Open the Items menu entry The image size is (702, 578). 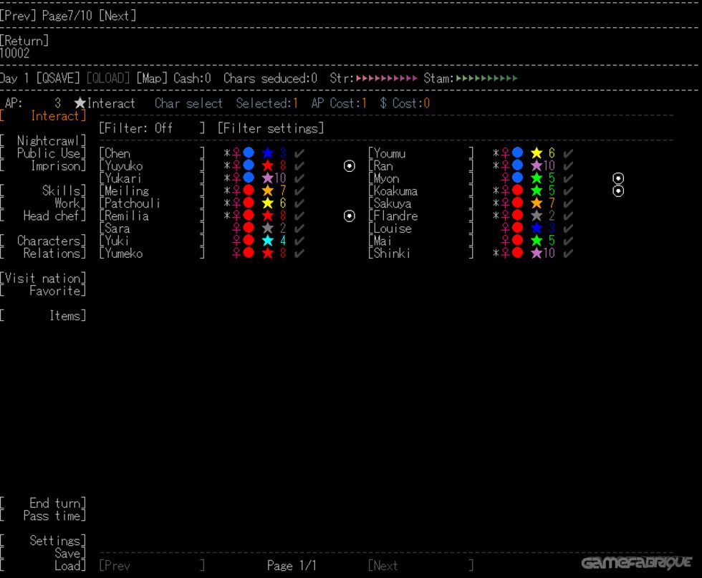click(43, 316)
